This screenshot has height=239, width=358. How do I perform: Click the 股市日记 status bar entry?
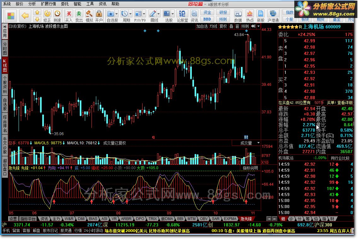pyautogui.click(x=50, y=231)
